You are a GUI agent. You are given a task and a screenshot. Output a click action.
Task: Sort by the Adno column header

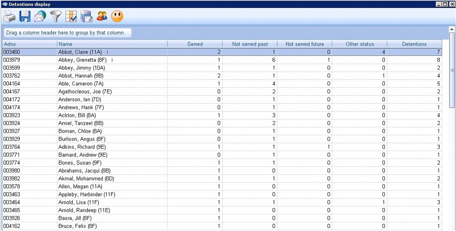click(30, 44)
